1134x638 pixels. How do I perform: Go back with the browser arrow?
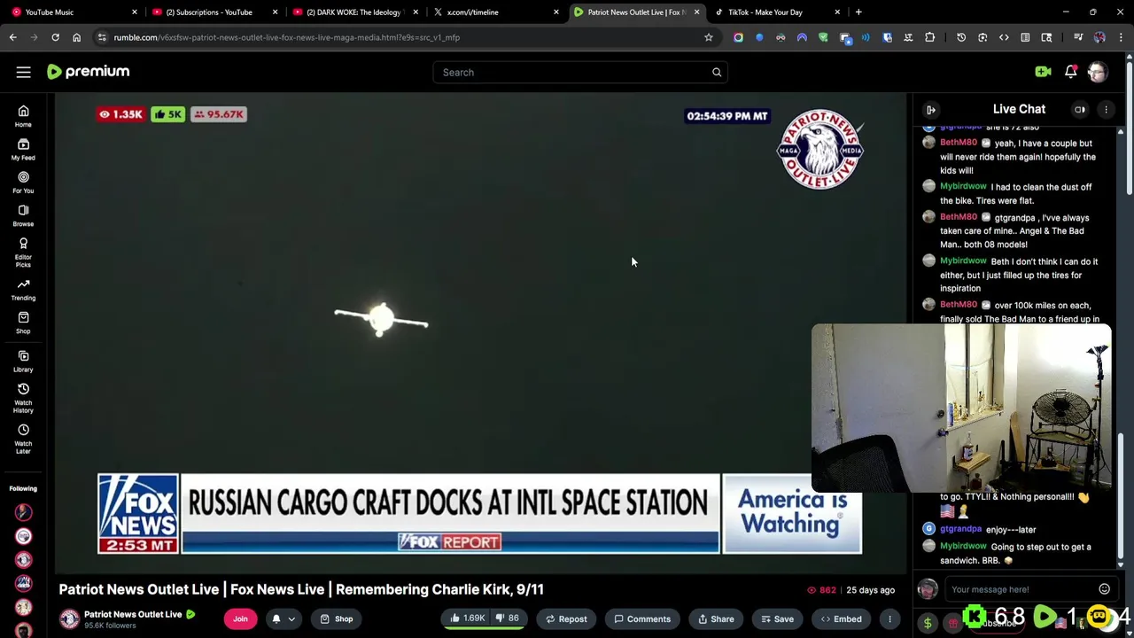[12, 37]
